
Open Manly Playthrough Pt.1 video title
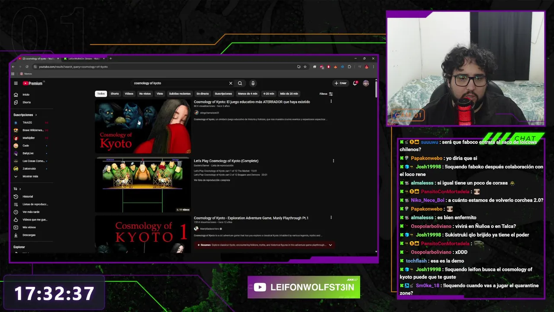coord(251,218)
